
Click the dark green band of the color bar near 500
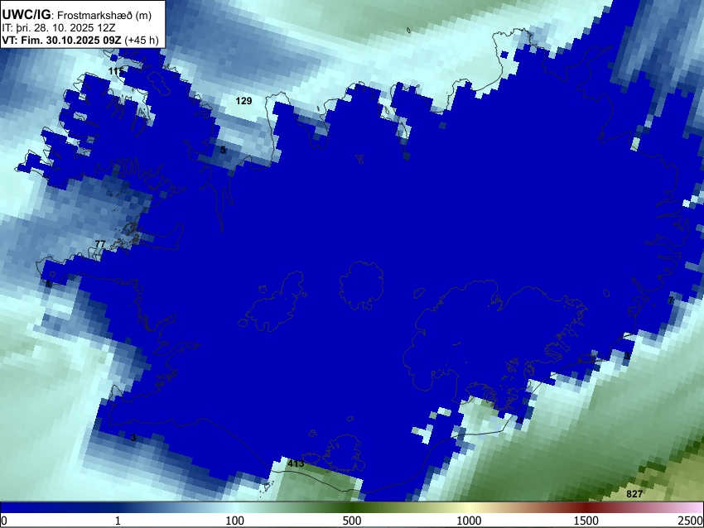tap(352, 508)
